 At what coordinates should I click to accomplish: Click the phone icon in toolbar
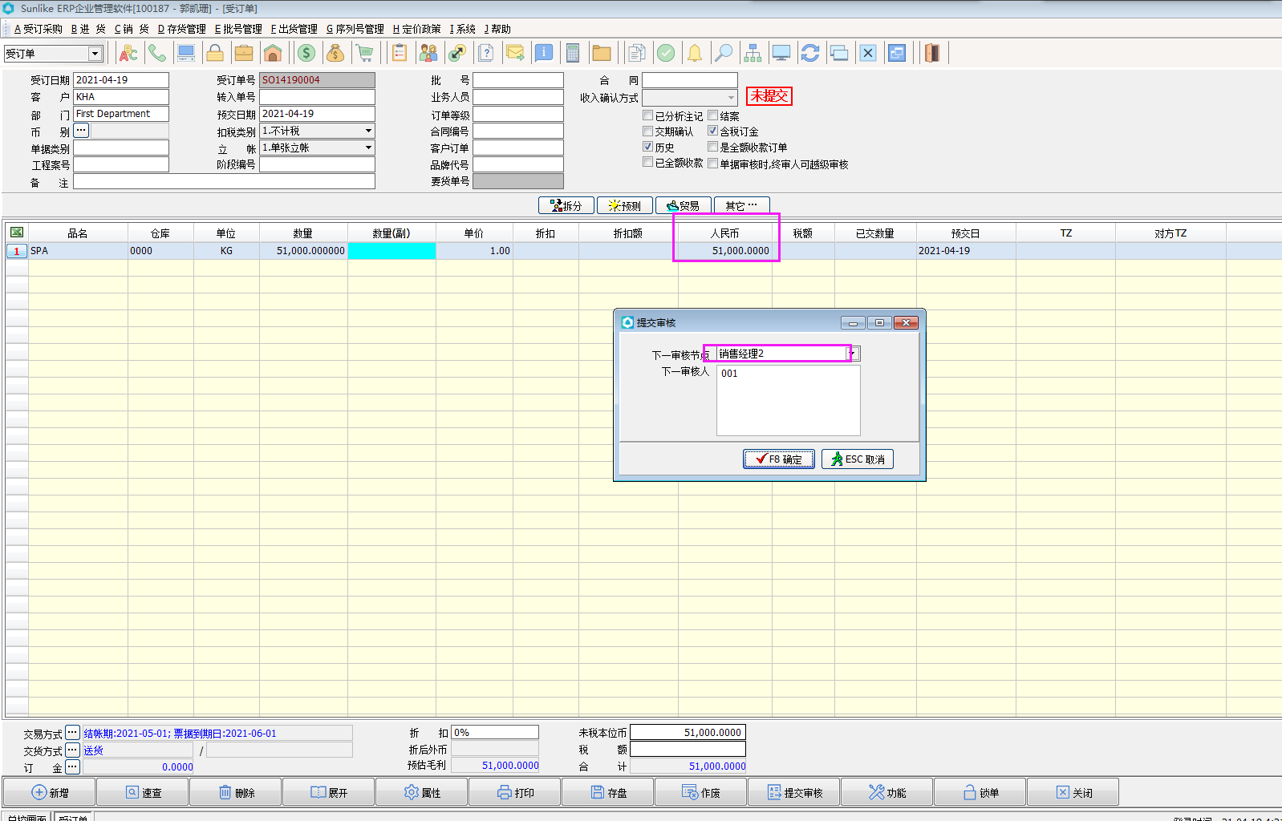click(157, 54)
